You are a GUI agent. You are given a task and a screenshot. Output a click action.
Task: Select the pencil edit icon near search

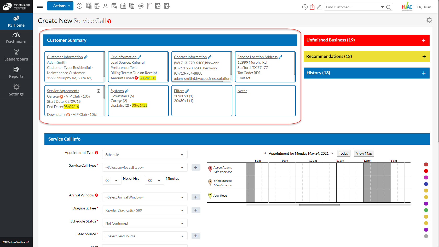click(x=319, y=7)
